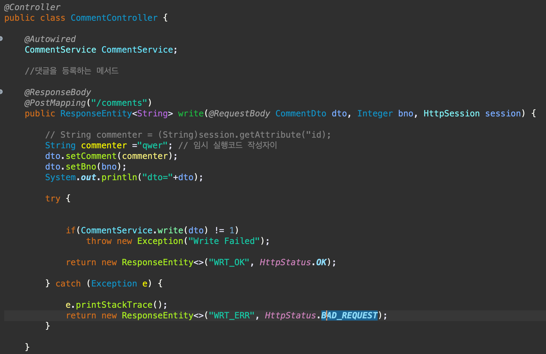Click the @ResponseBody annotation

pyautogui.click(x=58, y=92)
